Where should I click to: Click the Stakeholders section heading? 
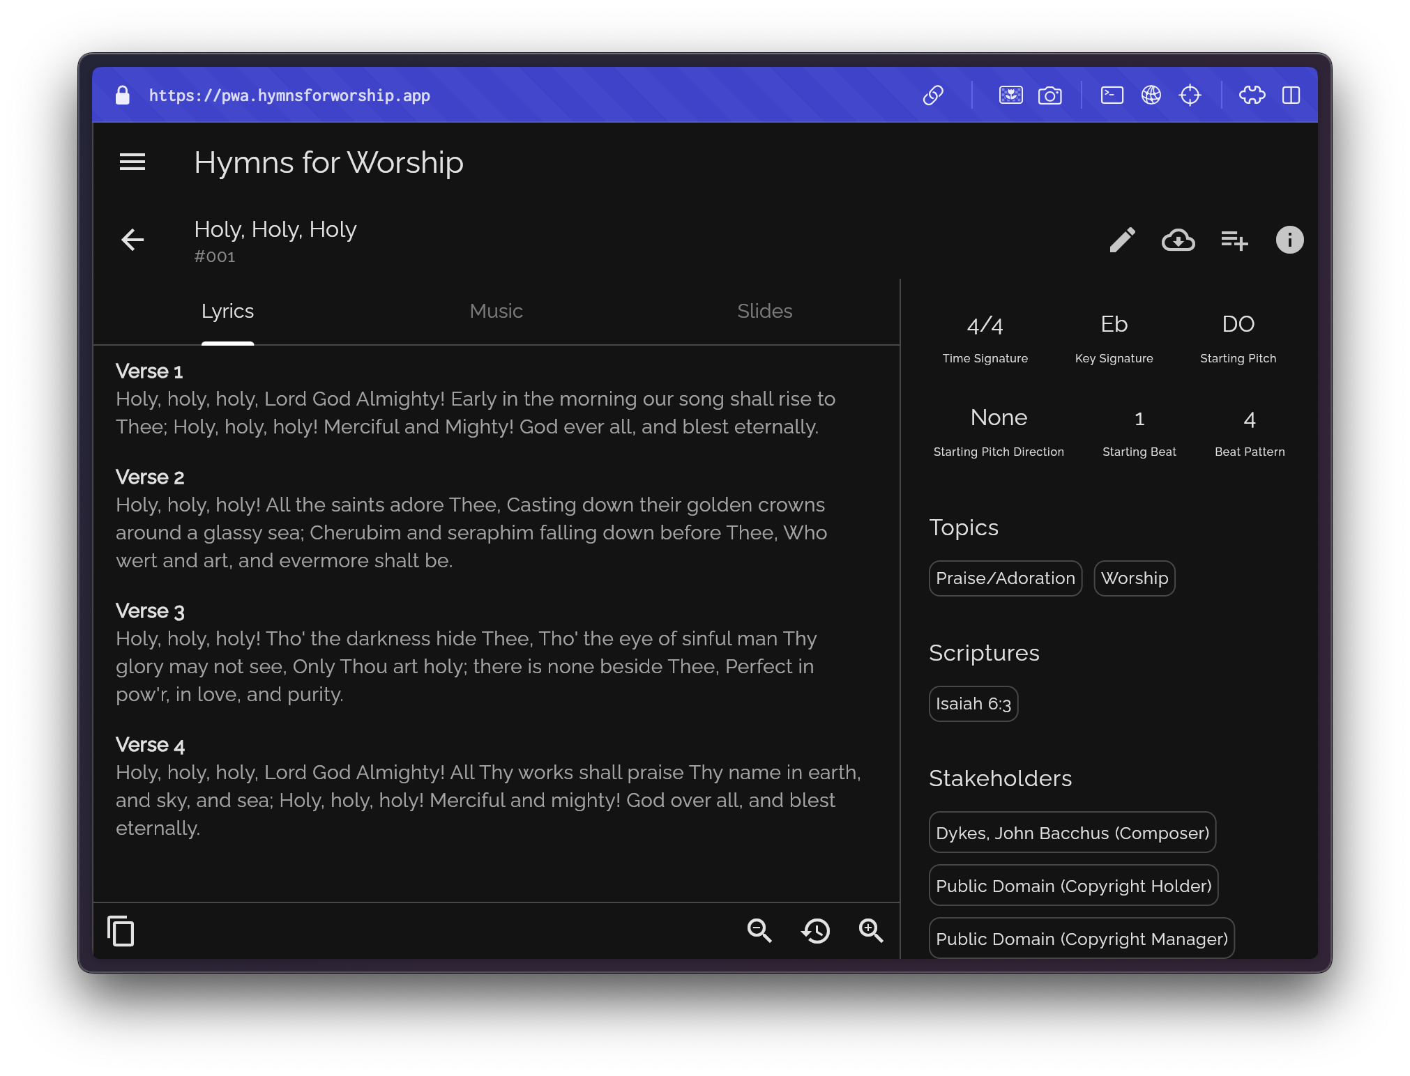1000,778
